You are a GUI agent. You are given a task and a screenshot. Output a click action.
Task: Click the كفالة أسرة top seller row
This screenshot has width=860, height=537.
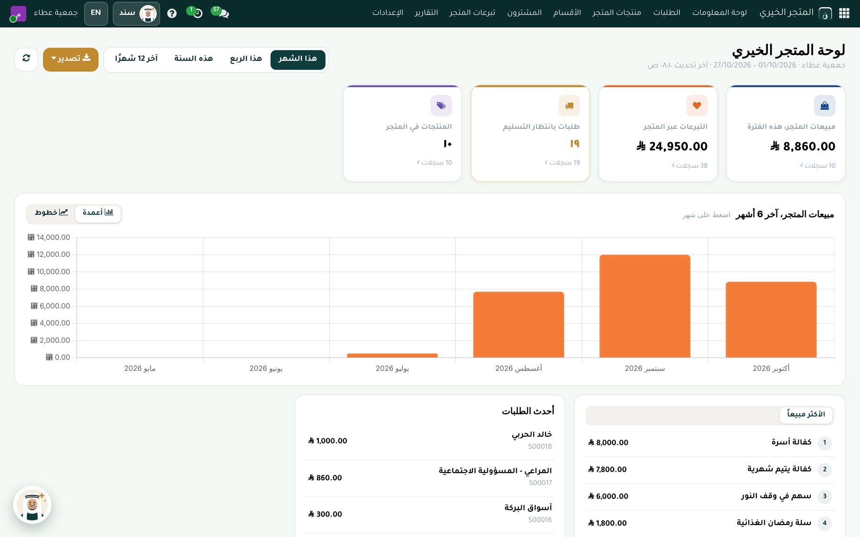point(709,442)
